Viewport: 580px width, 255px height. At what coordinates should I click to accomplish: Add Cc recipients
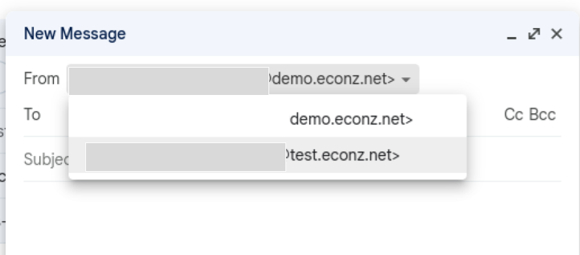click(x=514, y=114)
